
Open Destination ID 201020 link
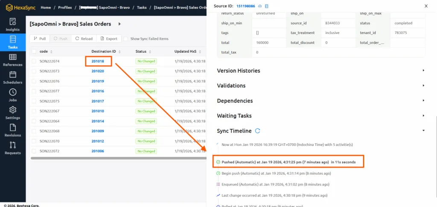click(x=98, y=71)
